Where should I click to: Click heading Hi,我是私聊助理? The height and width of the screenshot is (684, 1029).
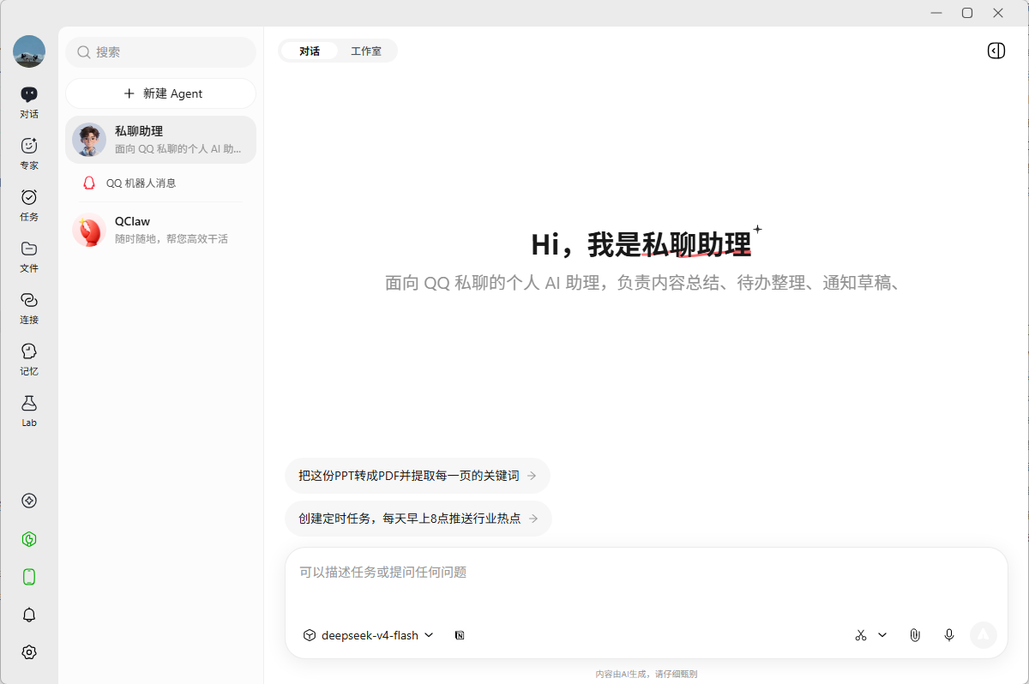point(641,245)
